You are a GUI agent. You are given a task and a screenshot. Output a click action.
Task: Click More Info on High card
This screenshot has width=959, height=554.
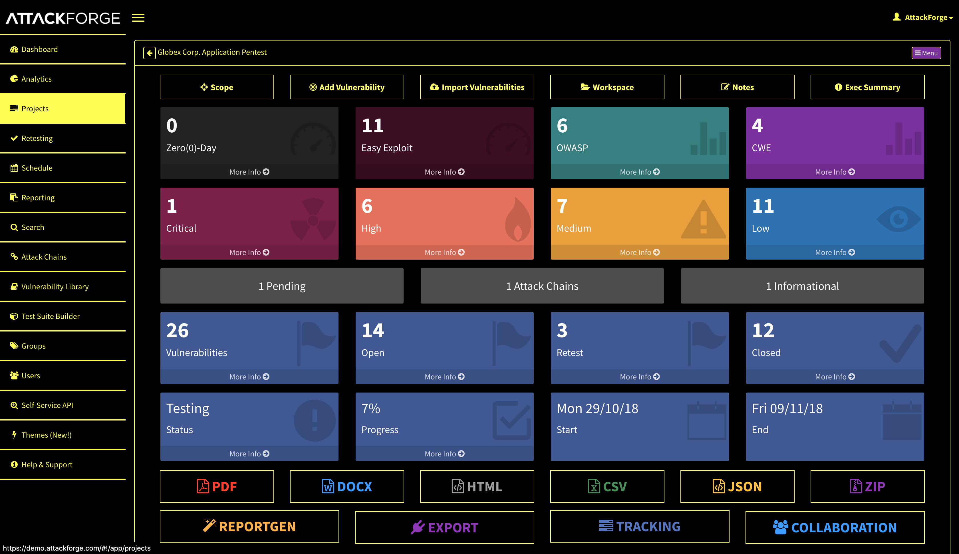click(444, 252)
